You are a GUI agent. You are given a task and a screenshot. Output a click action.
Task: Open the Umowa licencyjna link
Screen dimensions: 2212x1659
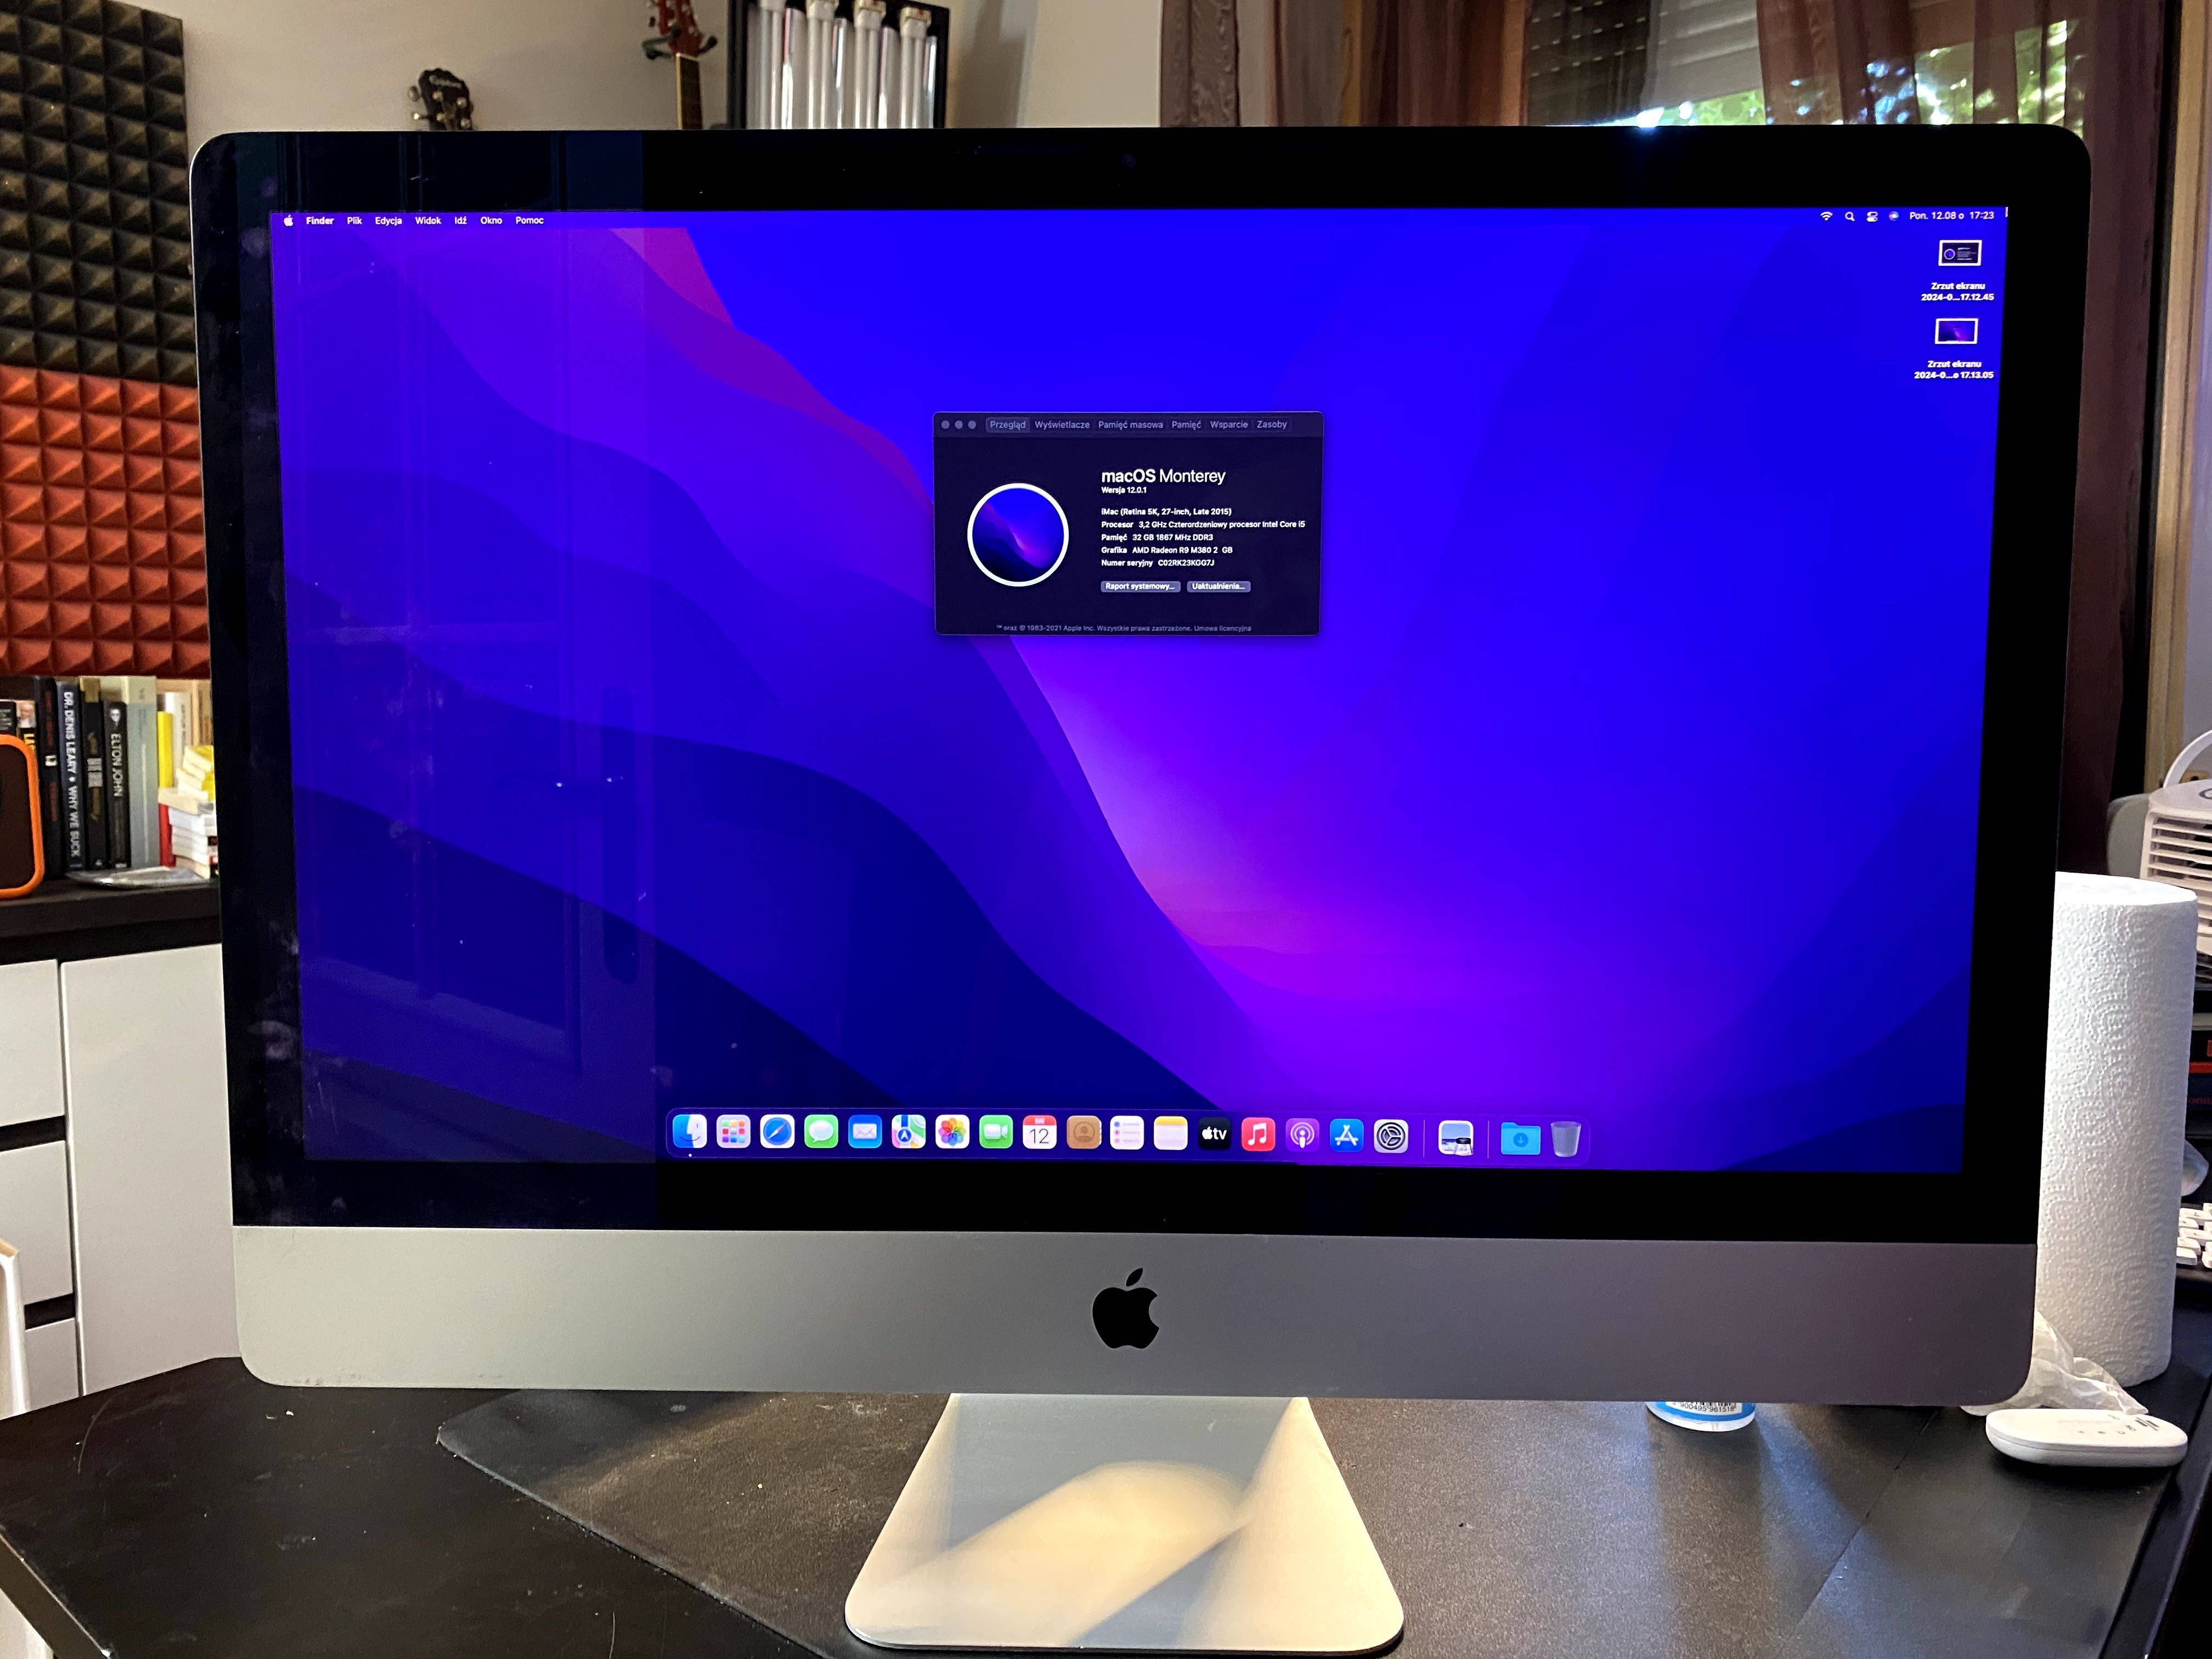click(x=1223, y=629)
